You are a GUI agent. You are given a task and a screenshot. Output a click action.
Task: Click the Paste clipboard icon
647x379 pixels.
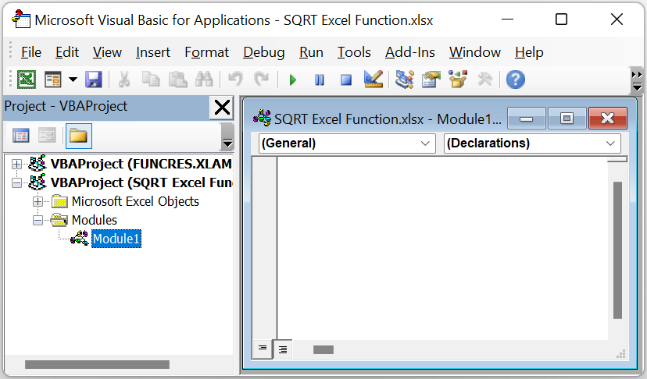pos(178,80)
